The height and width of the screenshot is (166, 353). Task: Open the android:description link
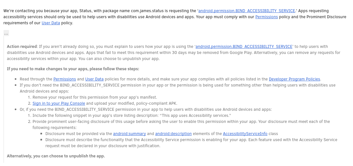(x=173, y=134)
